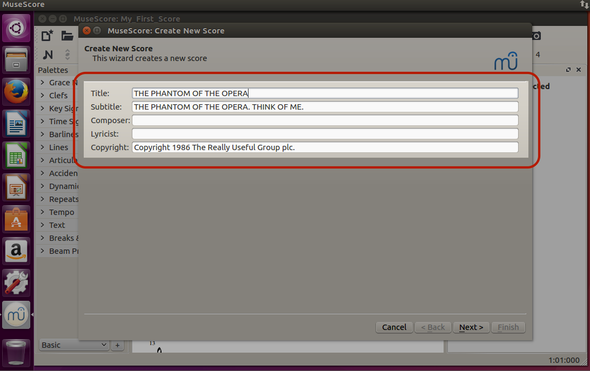Image resolution: width=590 pixels, height=371 pixels.
Task: Open System Settings wrench icon
Action: (x=16, y=282)
